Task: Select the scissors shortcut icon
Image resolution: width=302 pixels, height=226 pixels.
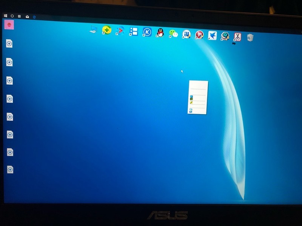Action: coord(237,37)
